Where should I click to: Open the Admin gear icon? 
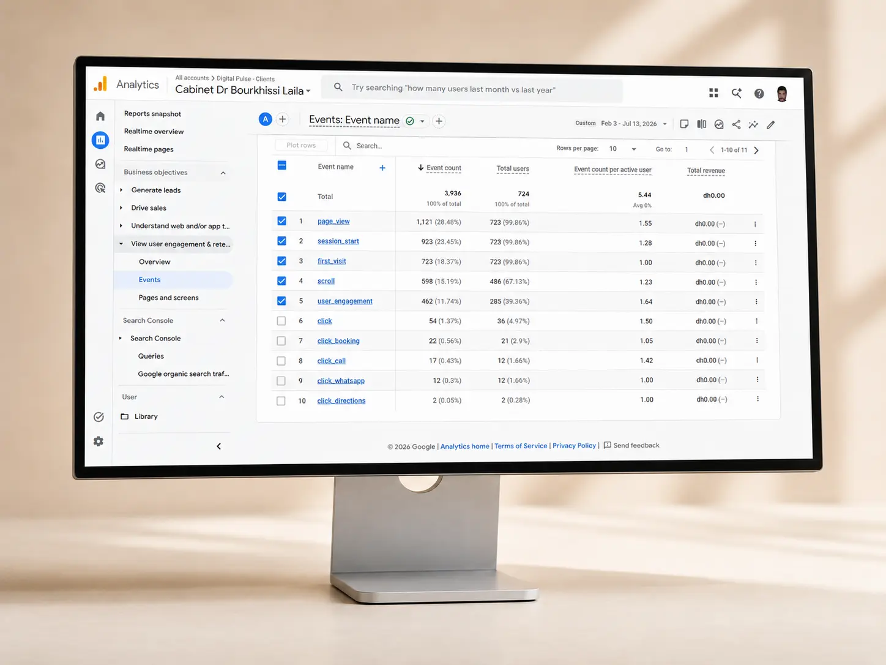click(99, 441)
